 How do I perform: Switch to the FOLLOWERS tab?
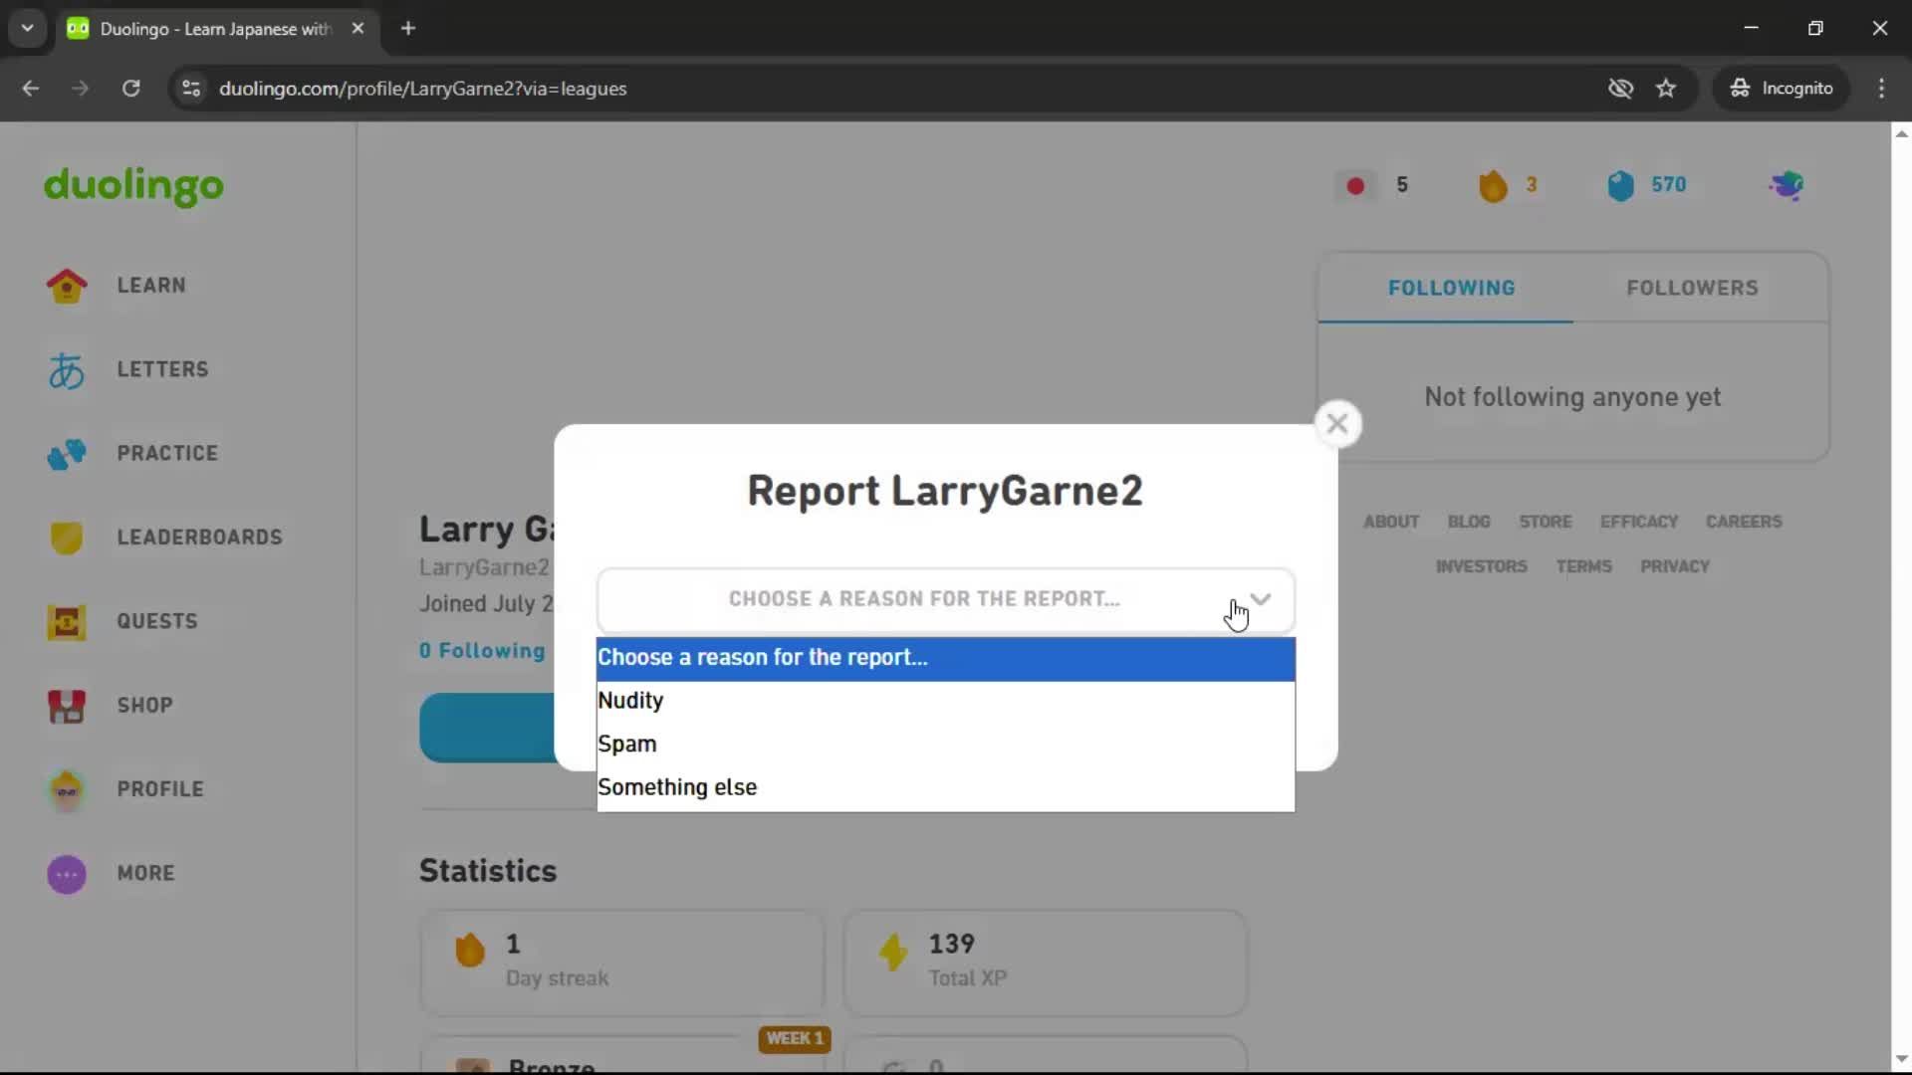click(x=1692, y=288)
